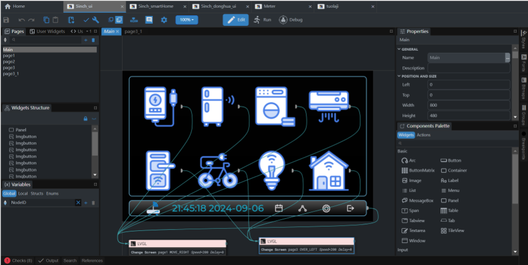The image size is (528, 265).
Task: Copy selection using toolbar copy icon
Action: tap(46, 20)
